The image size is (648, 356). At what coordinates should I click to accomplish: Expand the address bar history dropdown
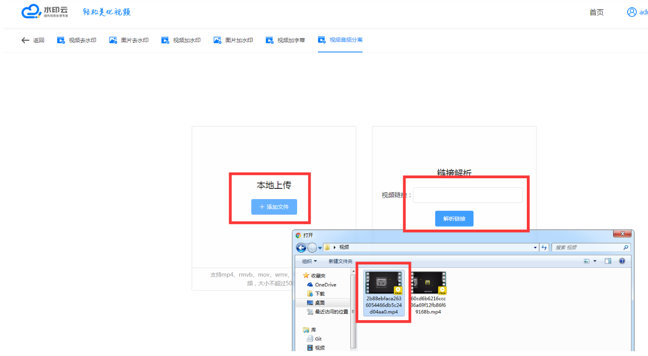click(x=535, y=248)
